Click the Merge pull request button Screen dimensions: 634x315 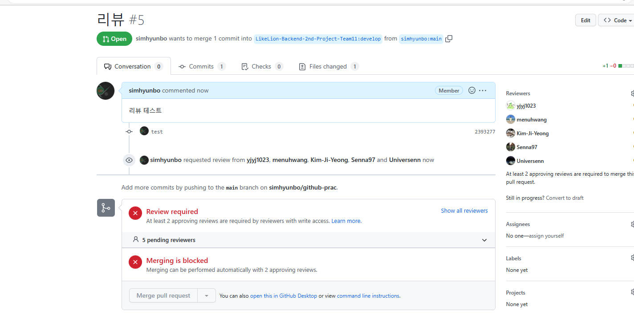click(x=163, y=296)
